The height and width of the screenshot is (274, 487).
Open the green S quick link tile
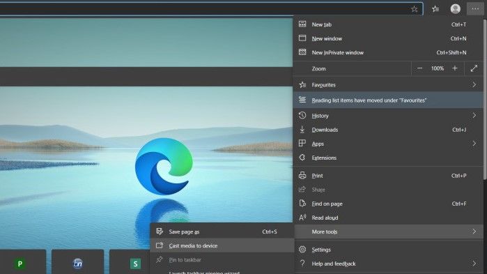click(135, 264)
